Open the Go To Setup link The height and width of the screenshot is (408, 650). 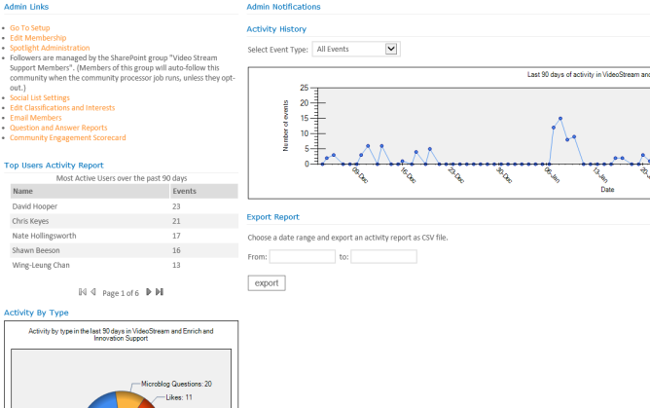point(30,28)
